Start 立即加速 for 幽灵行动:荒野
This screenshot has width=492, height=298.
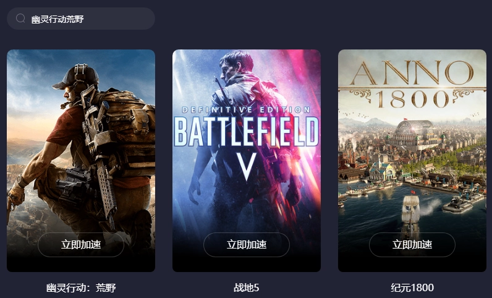tap(81, 245)
